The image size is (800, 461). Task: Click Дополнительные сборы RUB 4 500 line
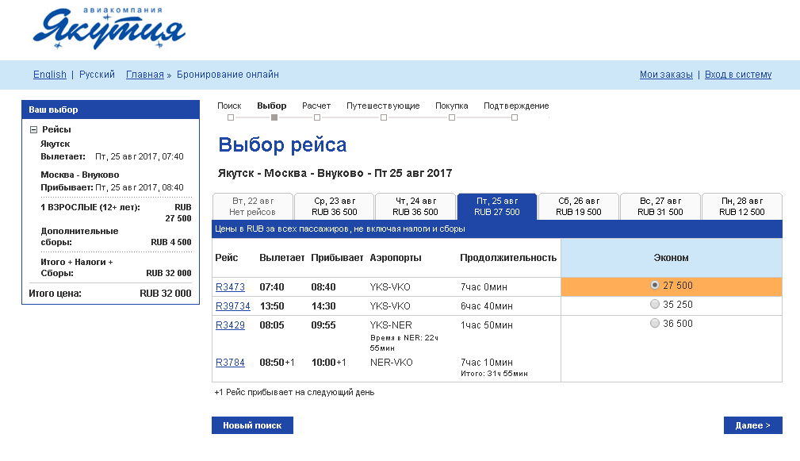point(116,236)
